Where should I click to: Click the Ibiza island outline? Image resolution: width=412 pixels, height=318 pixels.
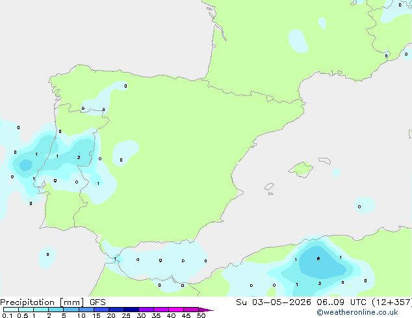(269, 187)
